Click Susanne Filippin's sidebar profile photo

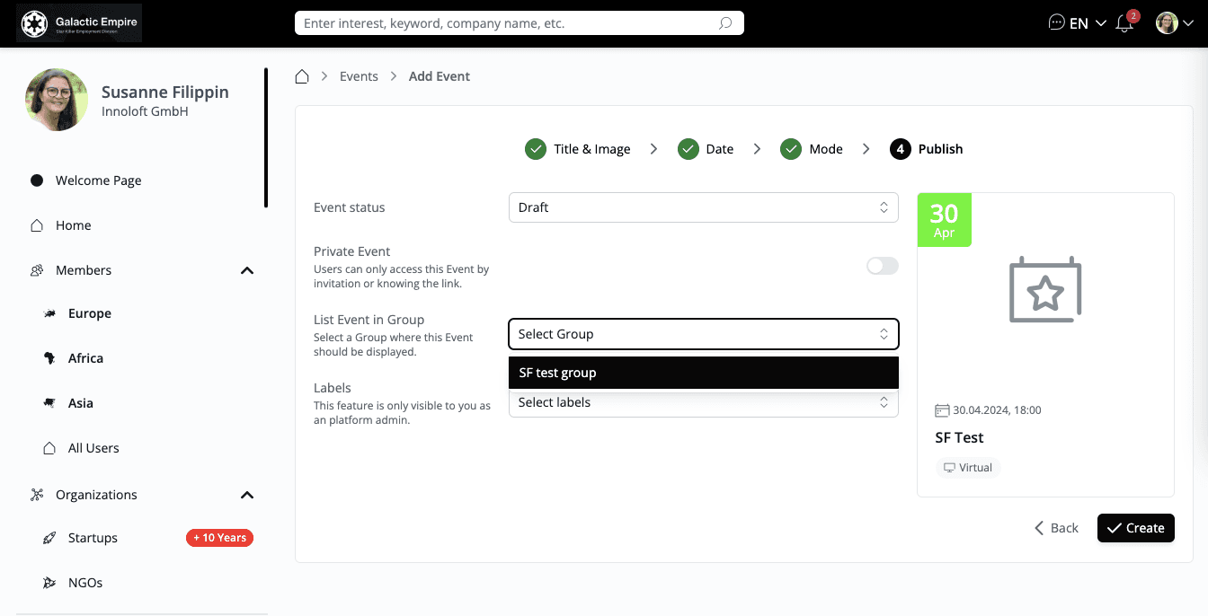click(57, 101)
